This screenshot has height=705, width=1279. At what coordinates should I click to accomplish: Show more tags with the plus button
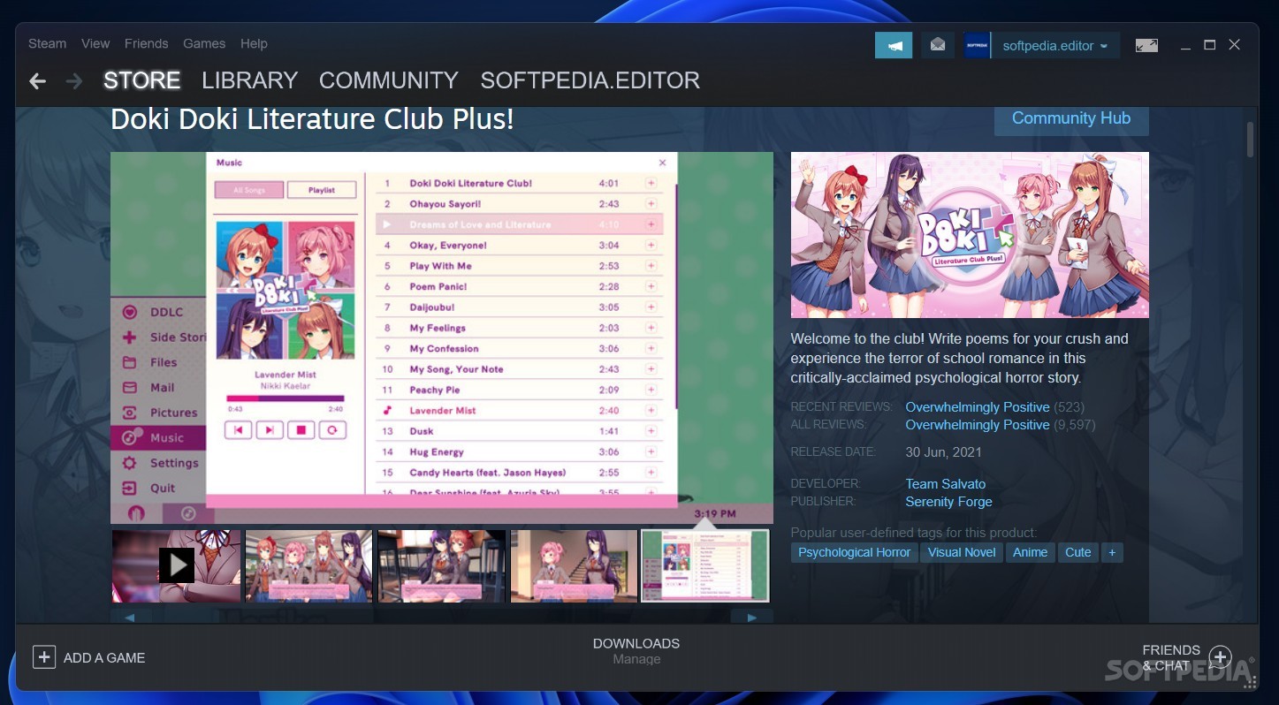[1112, 552]
